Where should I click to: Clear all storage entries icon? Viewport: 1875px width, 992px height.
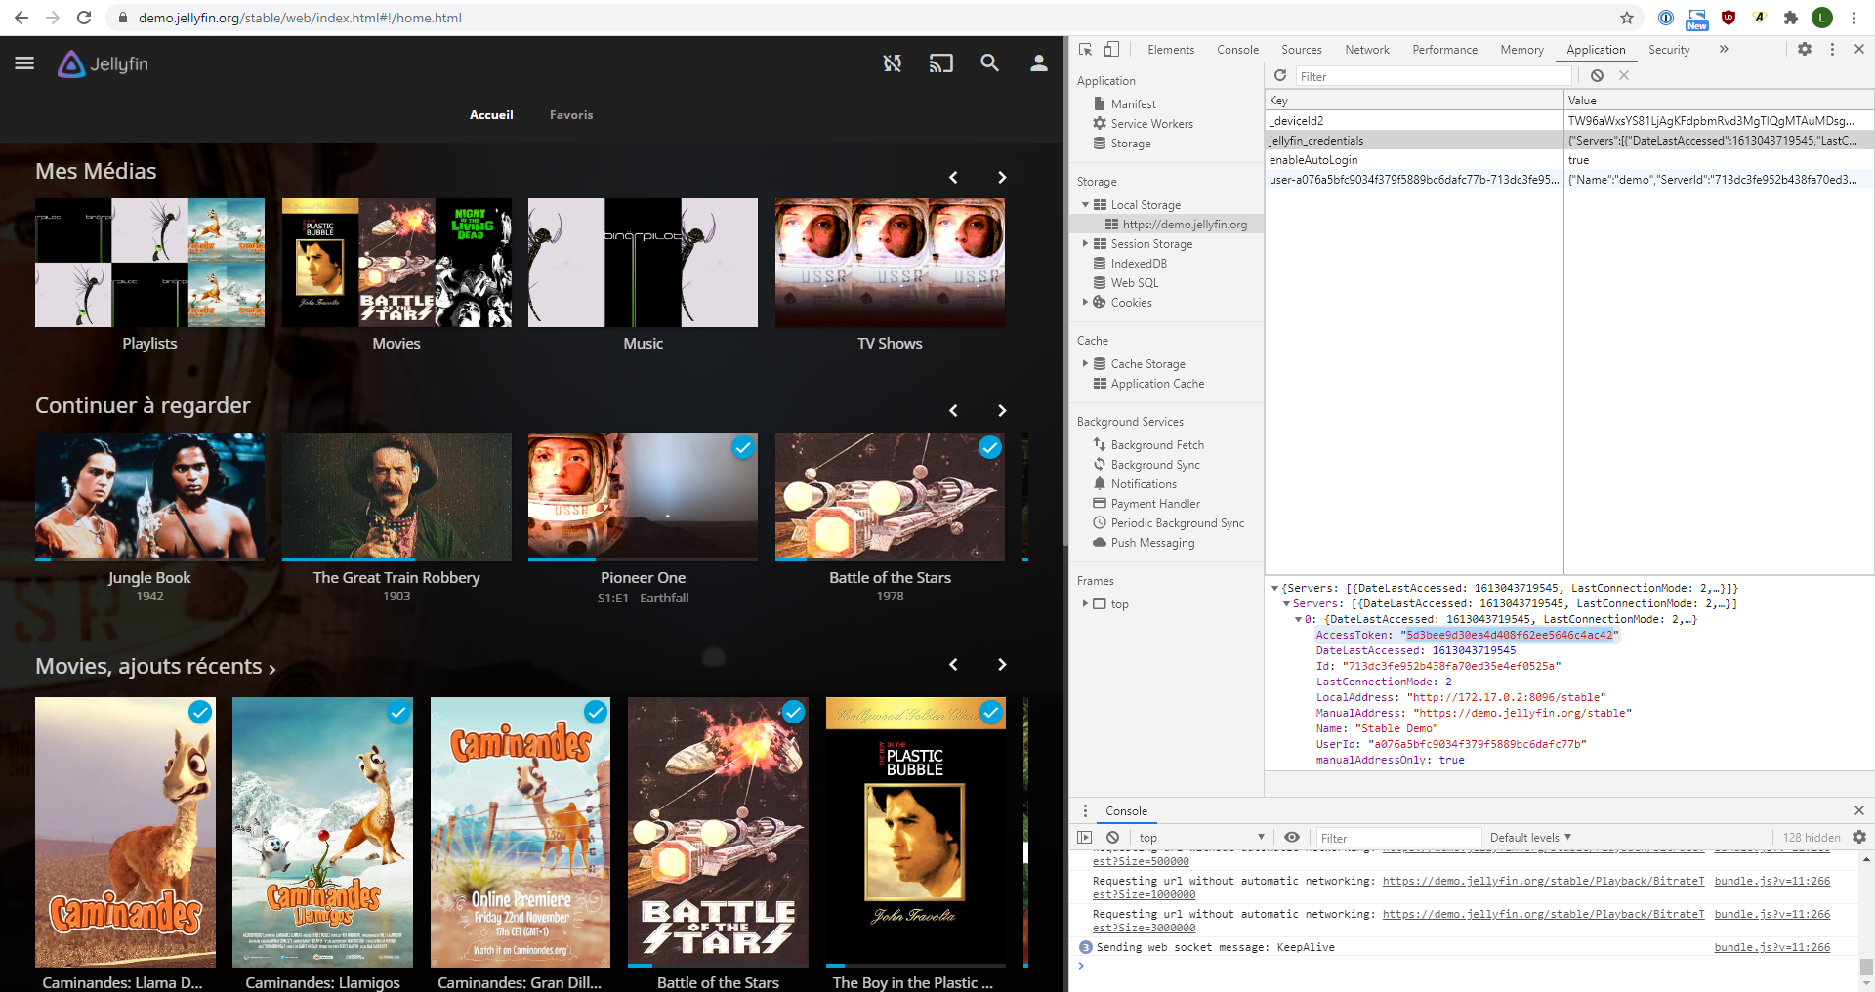pyautogui.click(x=1597, y=75)
